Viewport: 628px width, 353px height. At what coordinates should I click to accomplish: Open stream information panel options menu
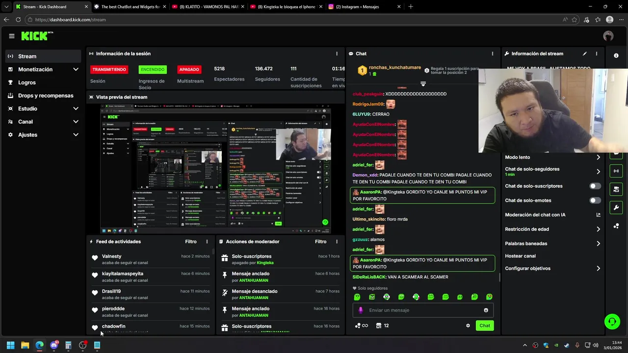pyautogui.click(x=597, y=53)
